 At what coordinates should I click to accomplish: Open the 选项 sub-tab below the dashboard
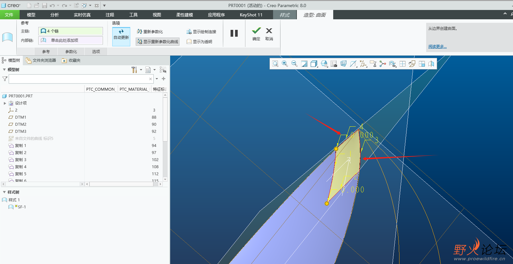pos(96,51)
